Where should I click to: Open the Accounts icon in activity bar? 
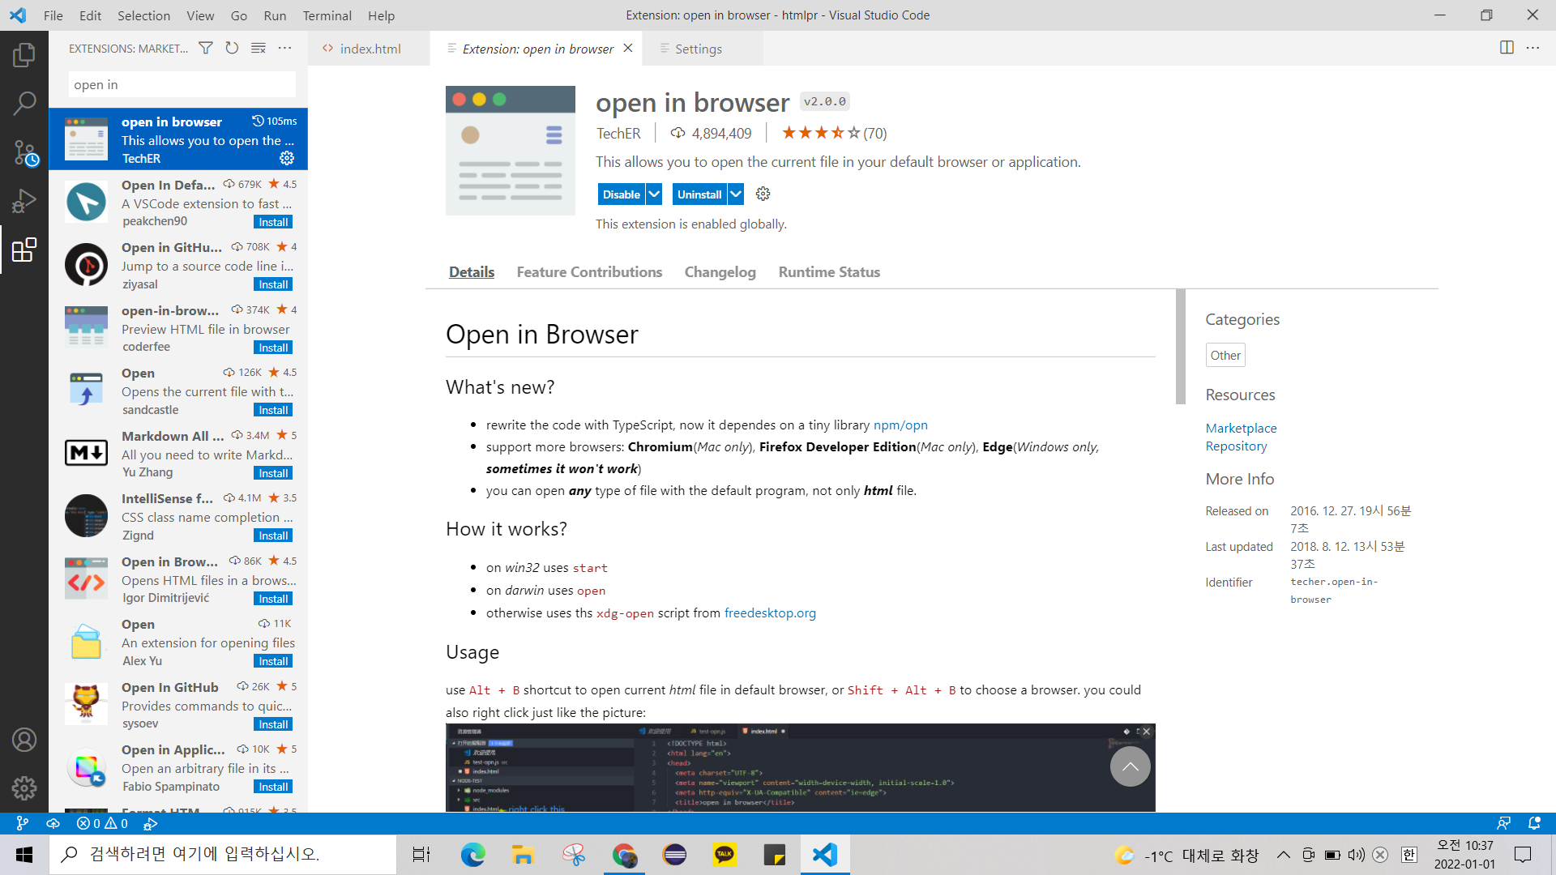[x=24, y=740]
